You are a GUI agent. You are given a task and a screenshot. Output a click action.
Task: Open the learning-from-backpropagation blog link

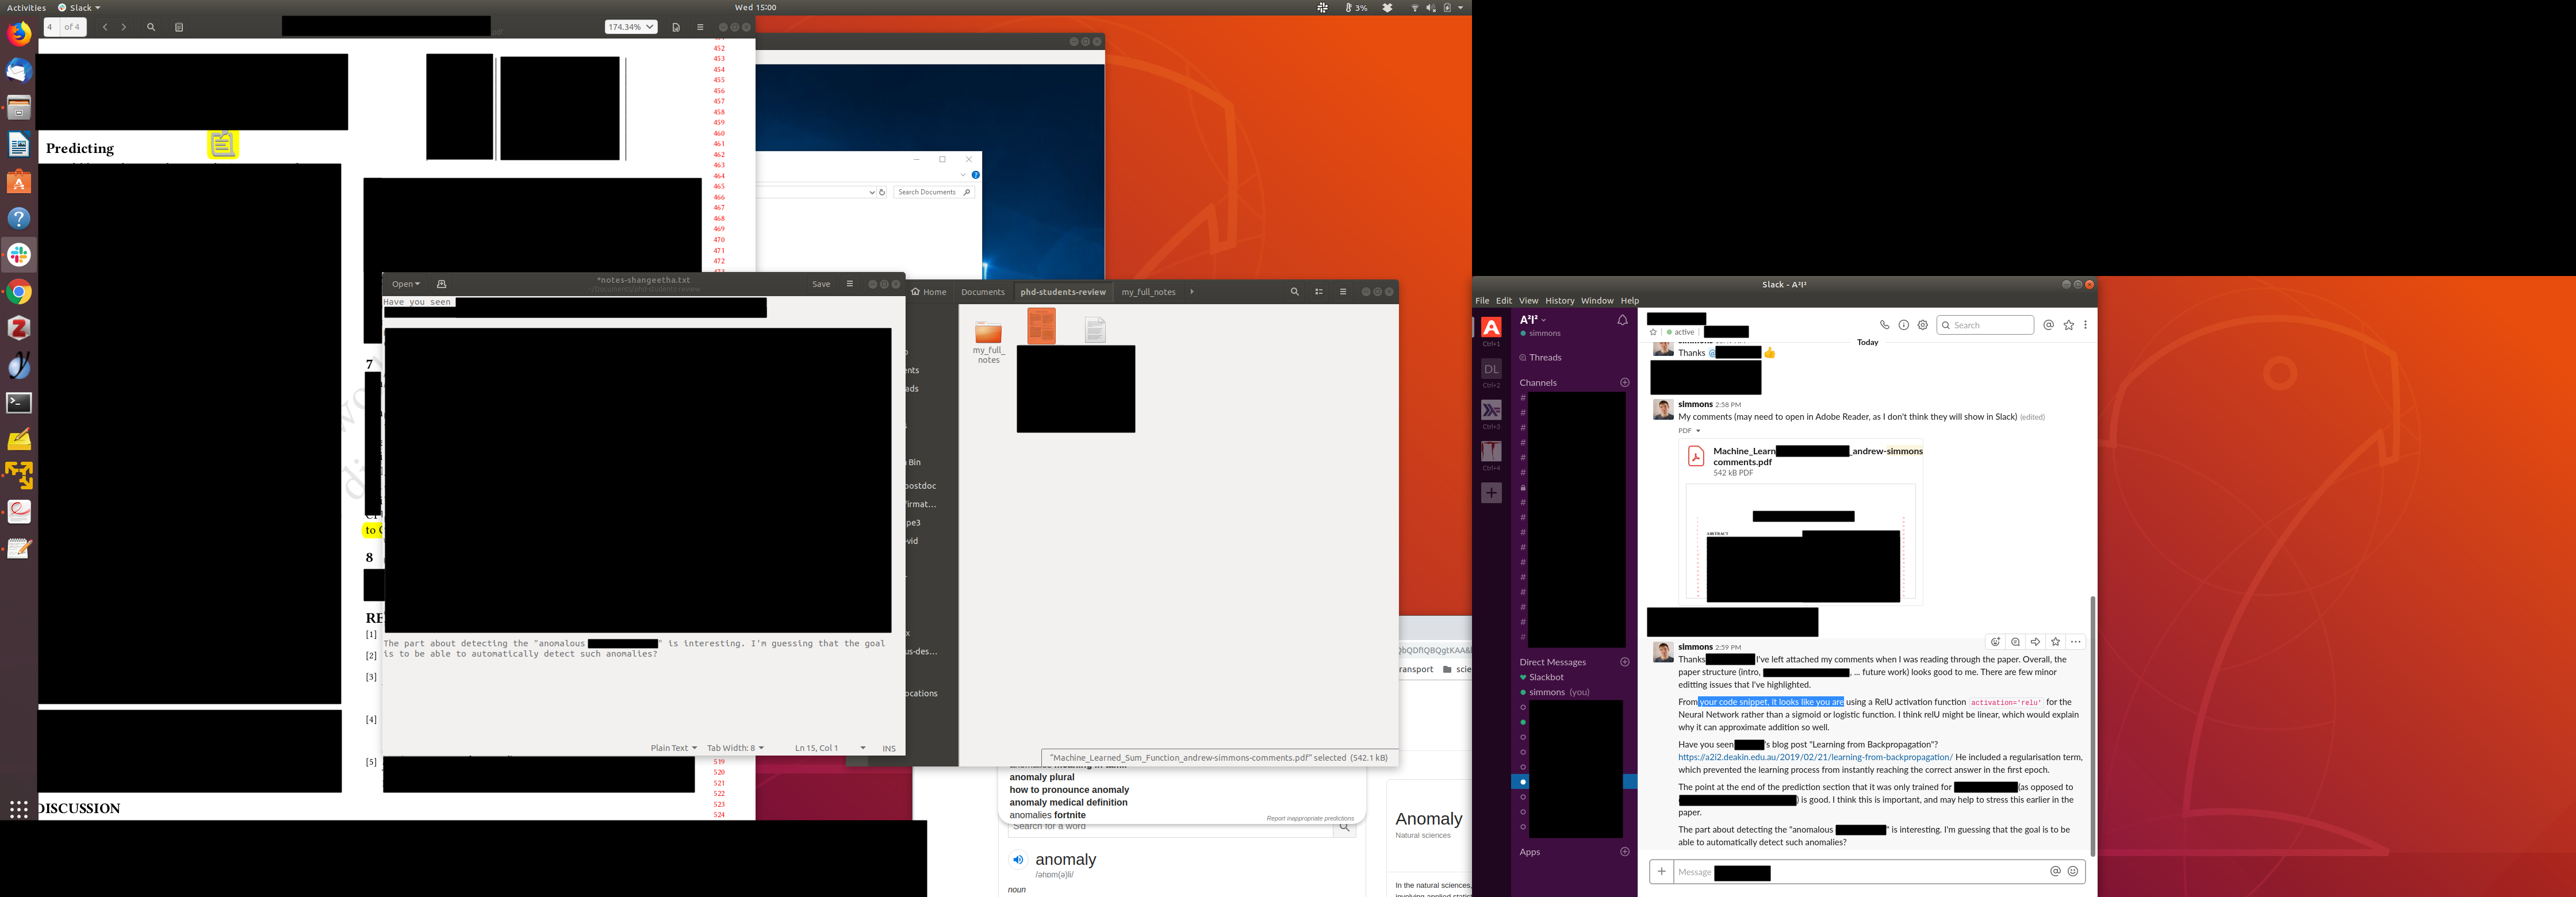coord(1815,757)
